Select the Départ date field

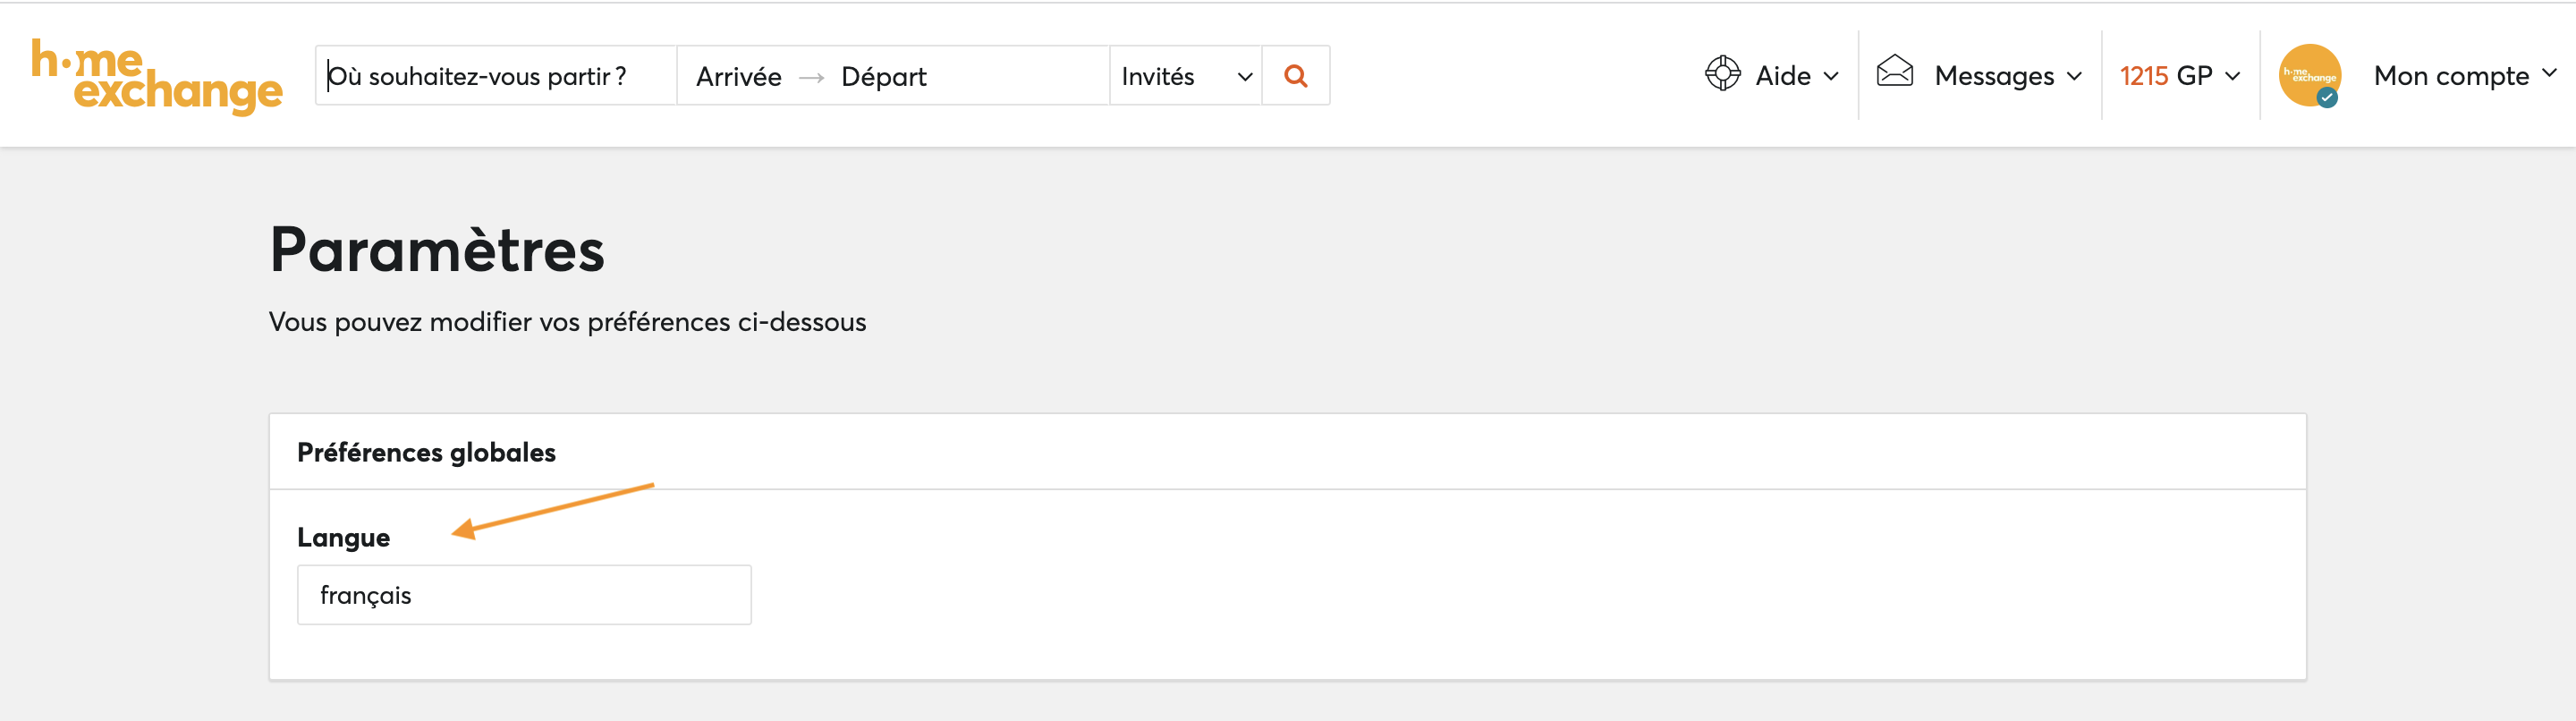click(883, 76)
